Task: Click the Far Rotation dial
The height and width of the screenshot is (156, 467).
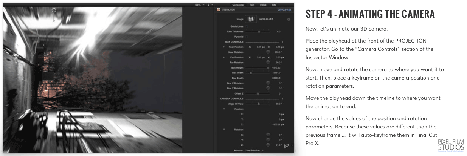Action: (268, 63)
